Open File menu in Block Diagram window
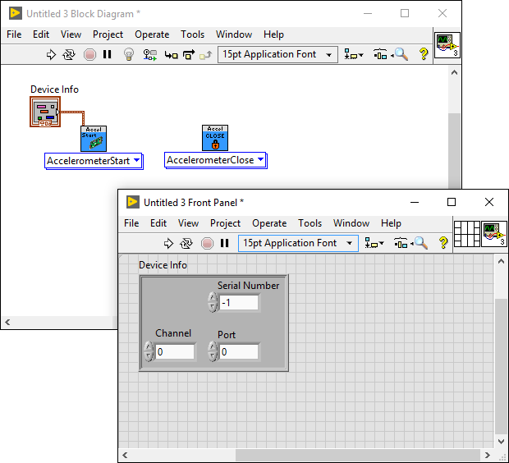Image resolution: width=509 pixels, height=463 pixels. [14, 34]
